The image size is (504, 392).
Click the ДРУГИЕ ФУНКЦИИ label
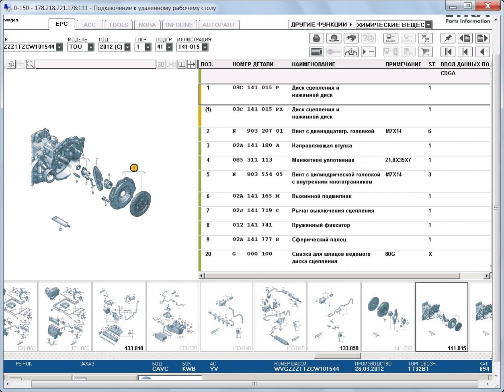pyautogui.click(x=319, y=25)
